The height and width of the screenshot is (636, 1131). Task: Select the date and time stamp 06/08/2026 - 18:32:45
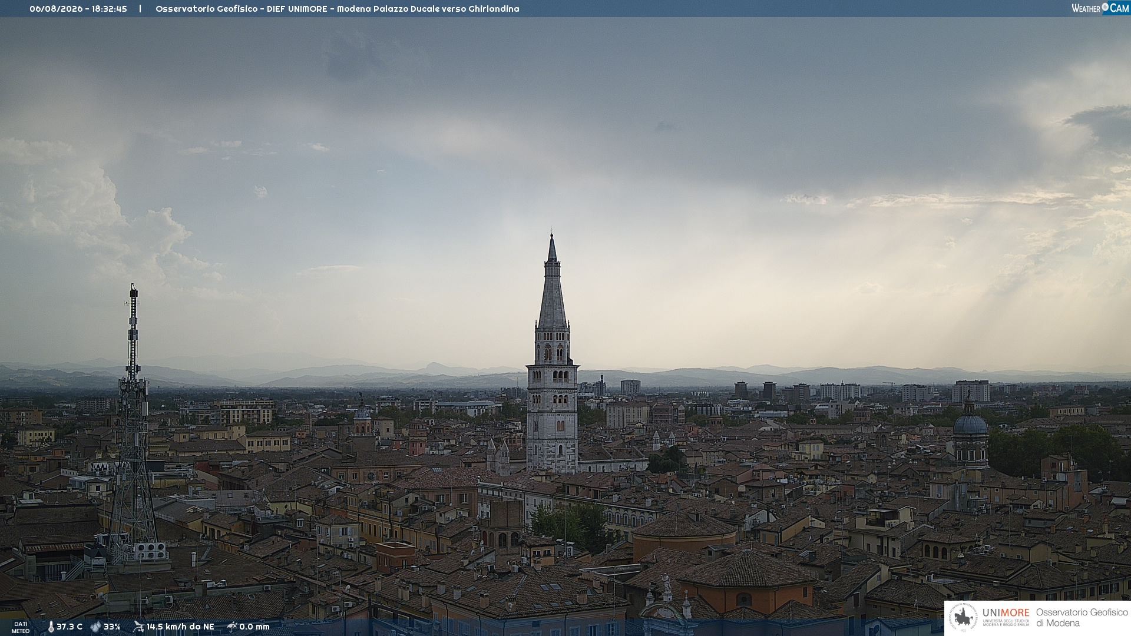(x=78, y=9)
